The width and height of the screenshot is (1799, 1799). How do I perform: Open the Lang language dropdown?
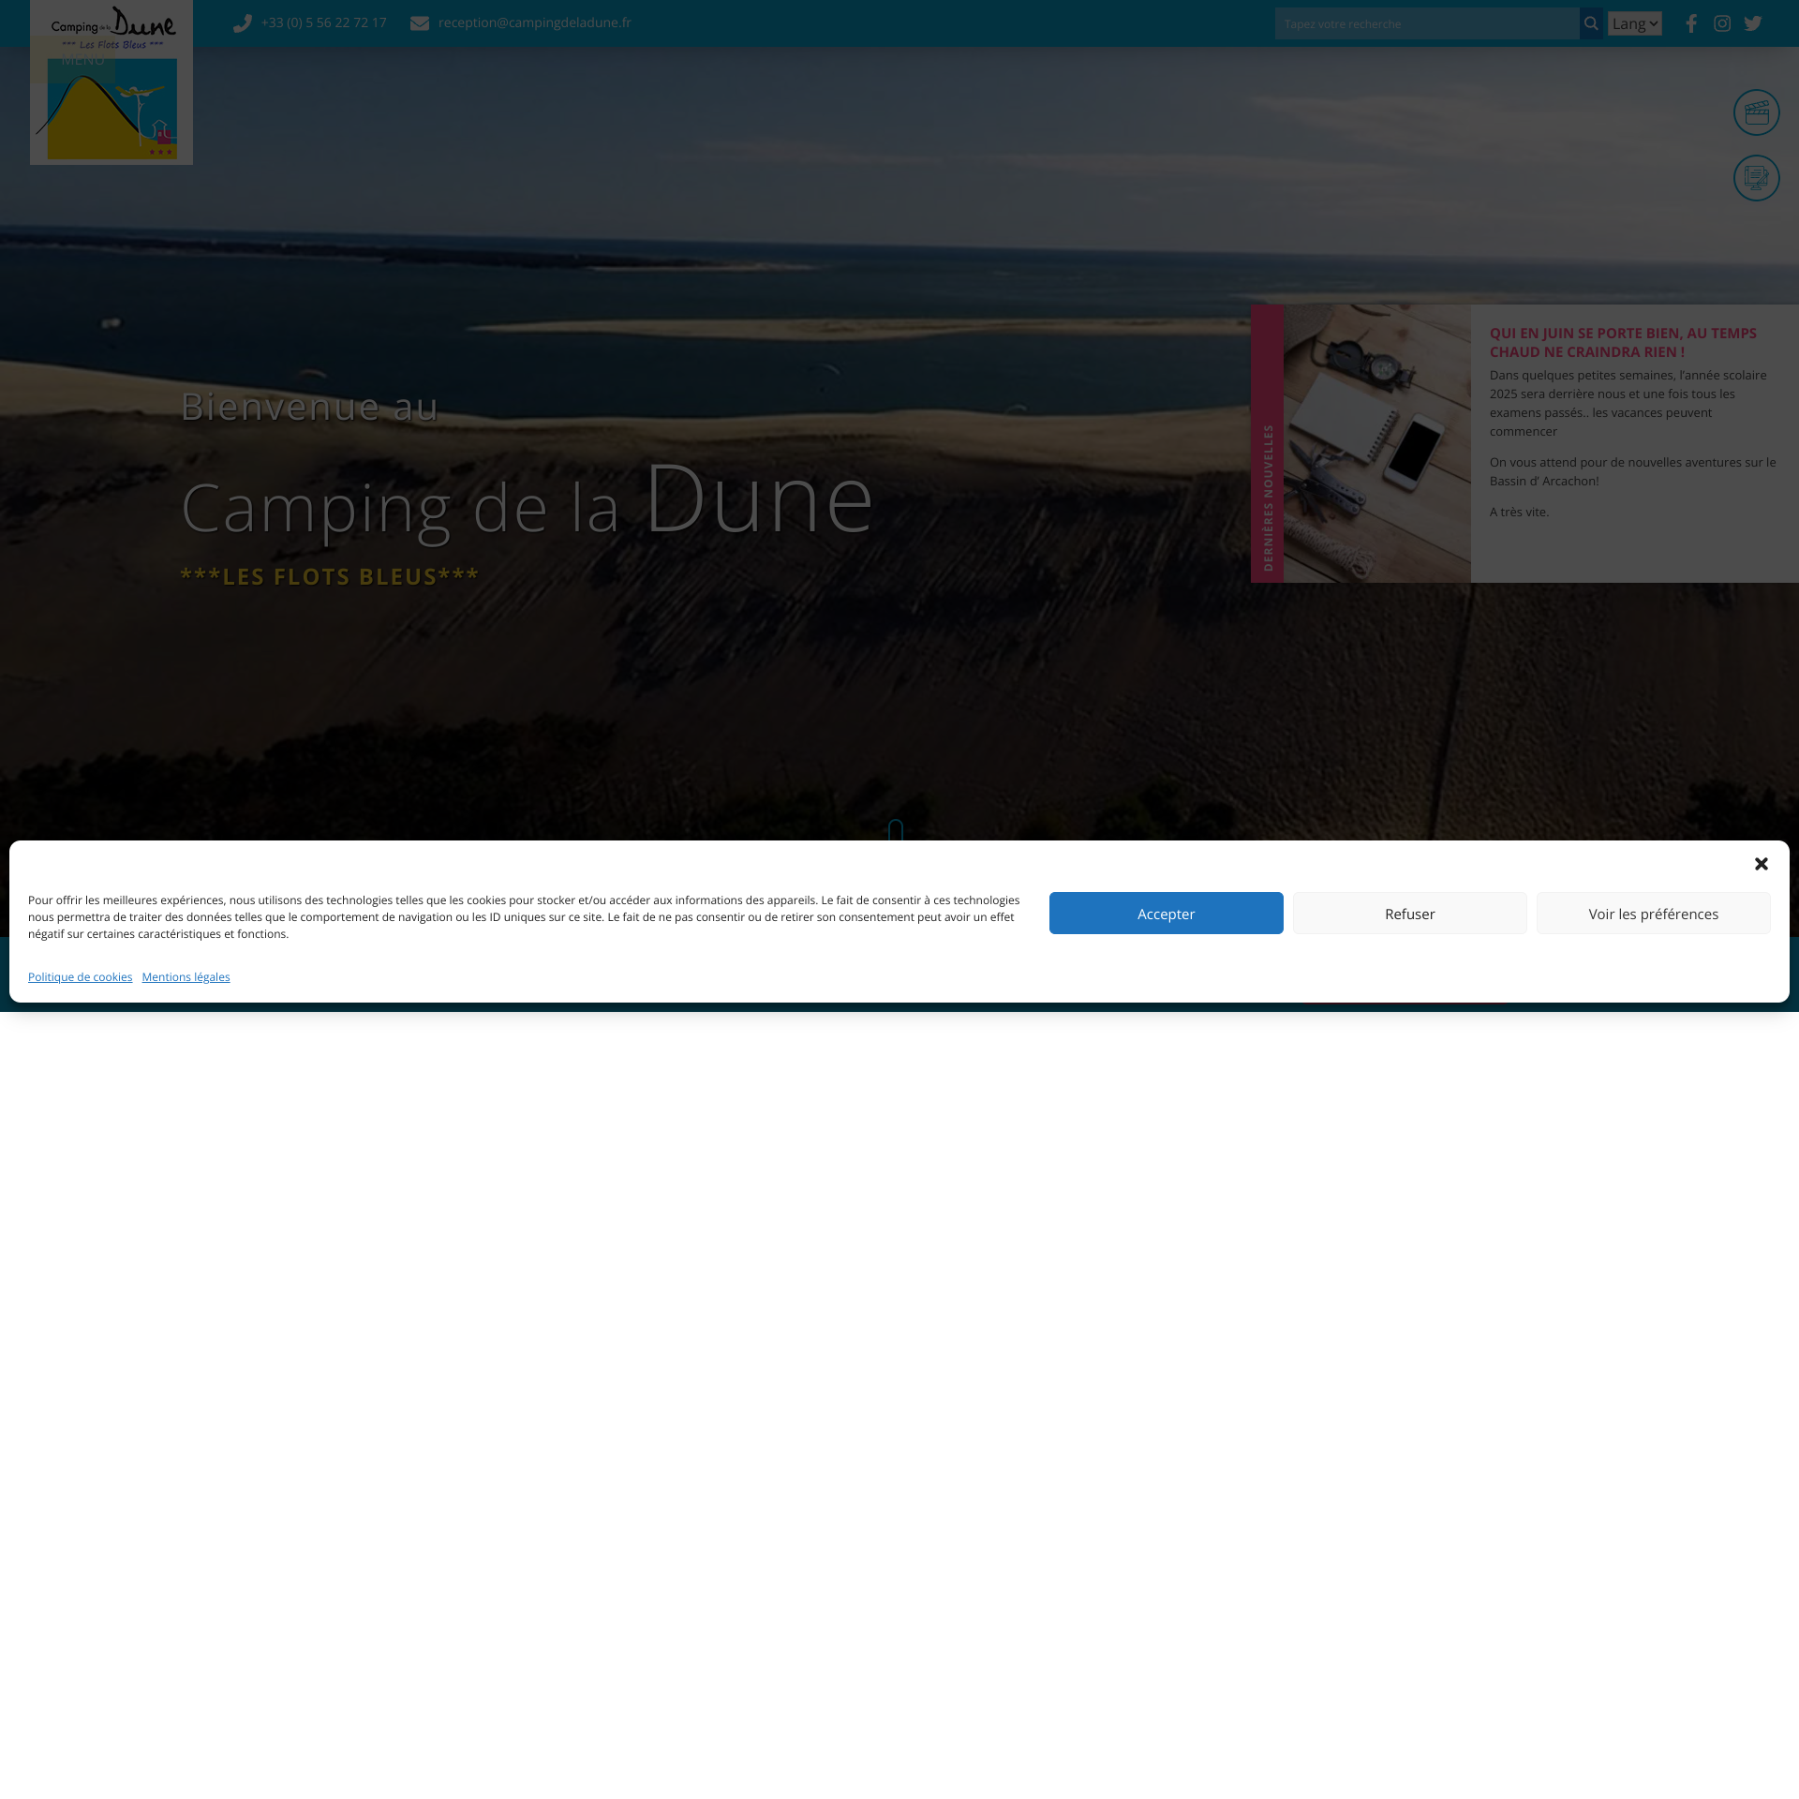[x=1635, y=23]
